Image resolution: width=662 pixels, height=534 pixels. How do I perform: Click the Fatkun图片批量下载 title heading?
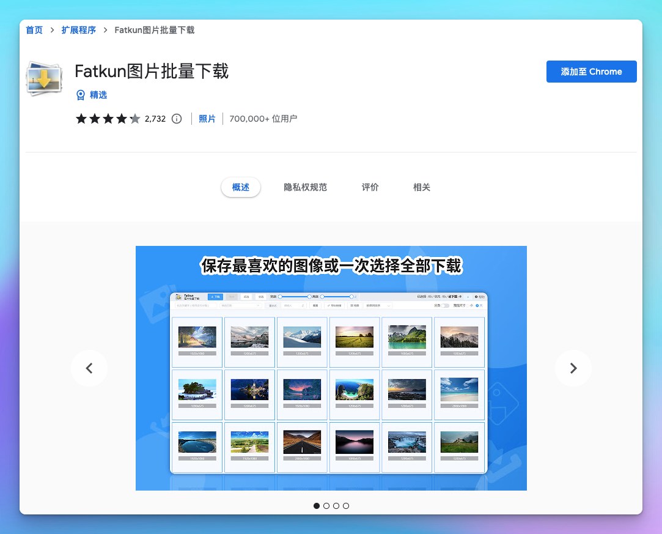[x=152, y=71]
